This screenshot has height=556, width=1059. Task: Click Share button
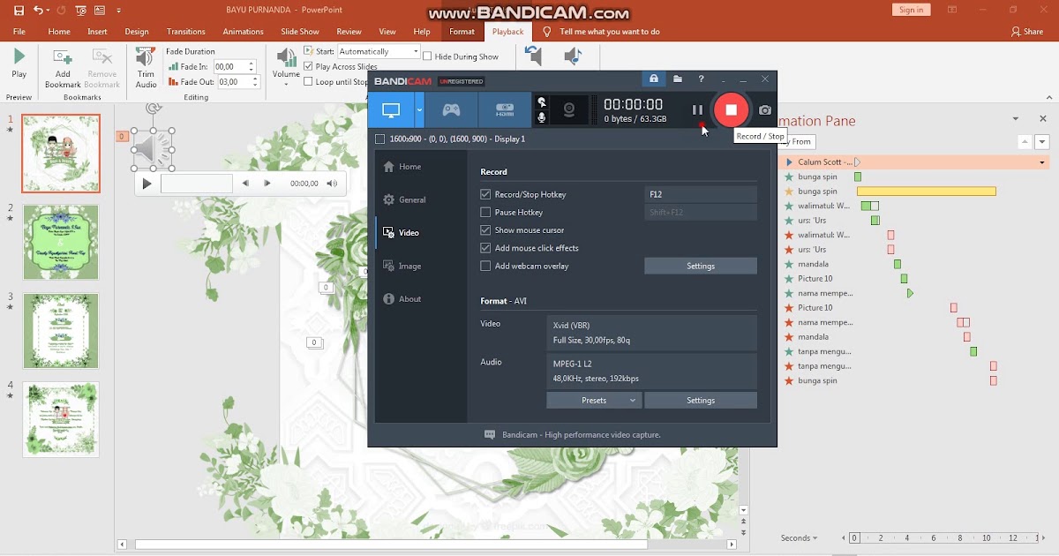1026,32
